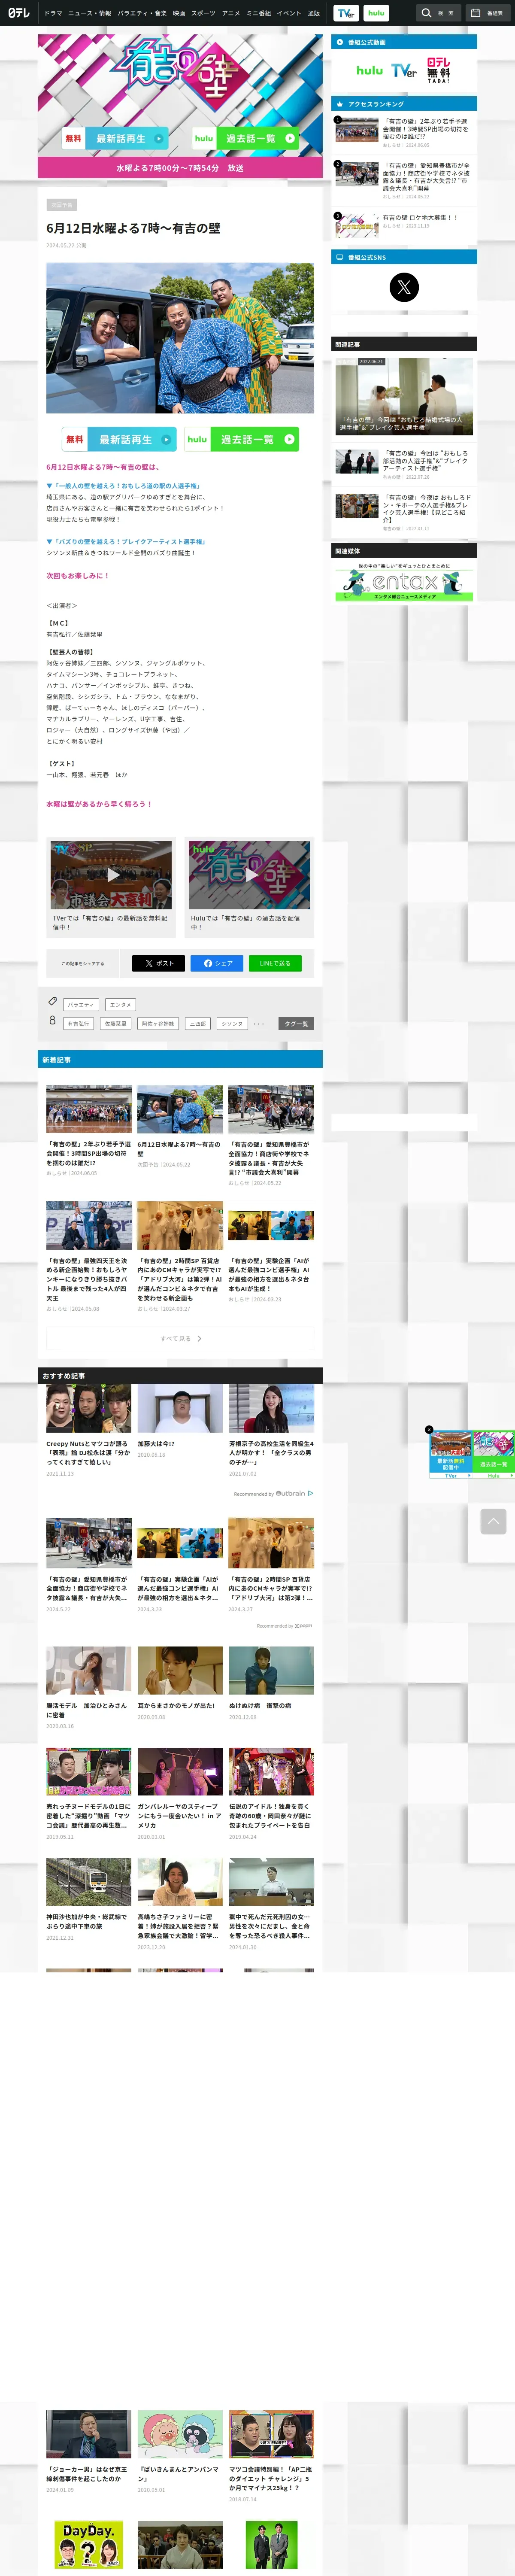515x2576 pixels.
Task: Open recommended article Creepy Nutsとマツコが語る
Action: coord(89,1430)
